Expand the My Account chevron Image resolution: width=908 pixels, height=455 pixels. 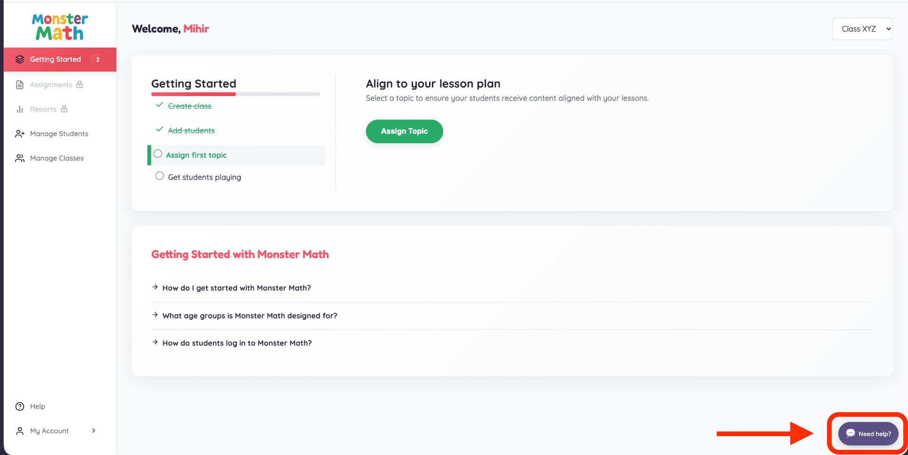[x=94, y=431]
